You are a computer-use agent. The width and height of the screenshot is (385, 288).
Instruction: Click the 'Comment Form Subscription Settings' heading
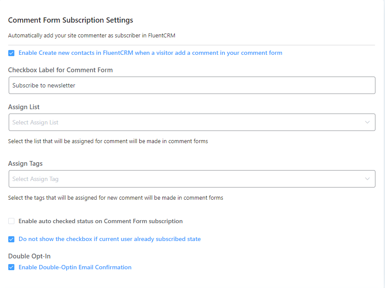pyautogui.click(x=70, y=20)
